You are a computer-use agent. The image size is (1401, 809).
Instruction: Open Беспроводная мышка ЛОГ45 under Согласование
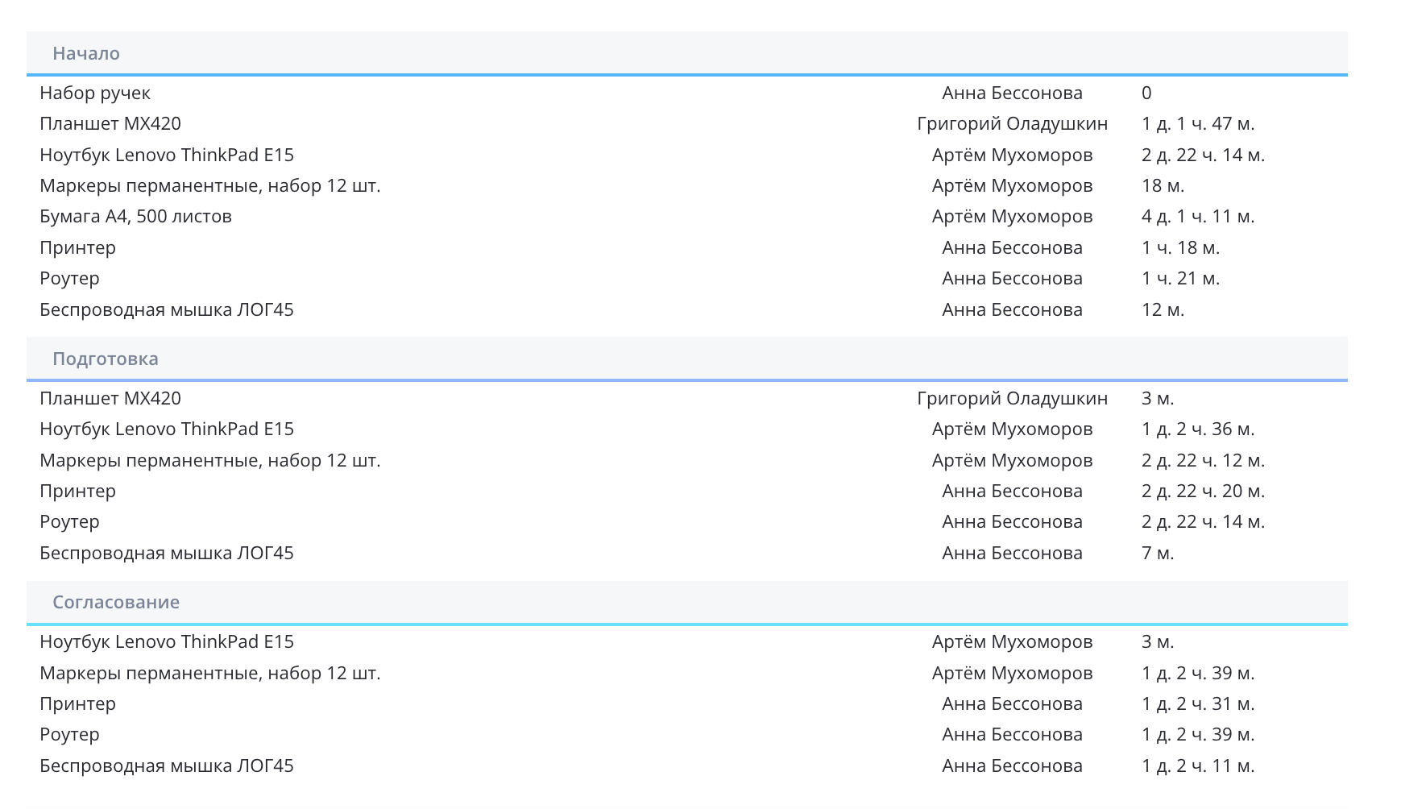click(x=167, y=766)
